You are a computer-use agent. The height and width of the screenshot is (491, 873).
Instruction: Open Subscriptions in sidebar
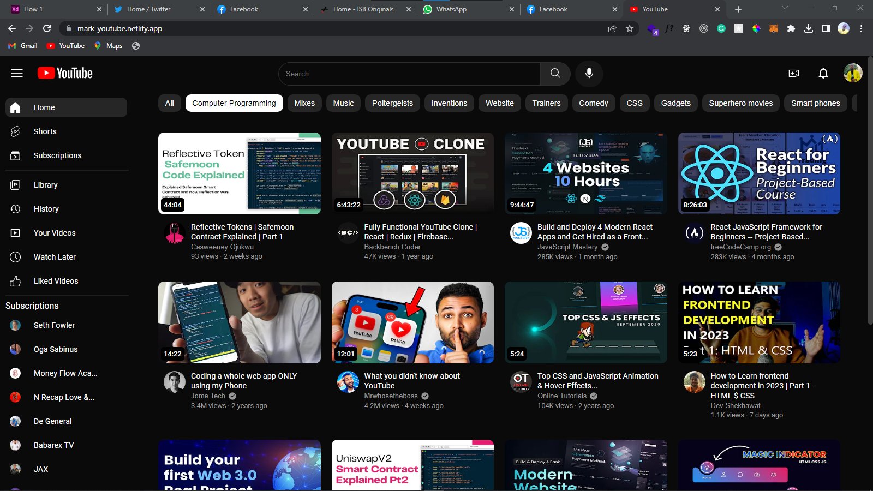click(66, 155)
